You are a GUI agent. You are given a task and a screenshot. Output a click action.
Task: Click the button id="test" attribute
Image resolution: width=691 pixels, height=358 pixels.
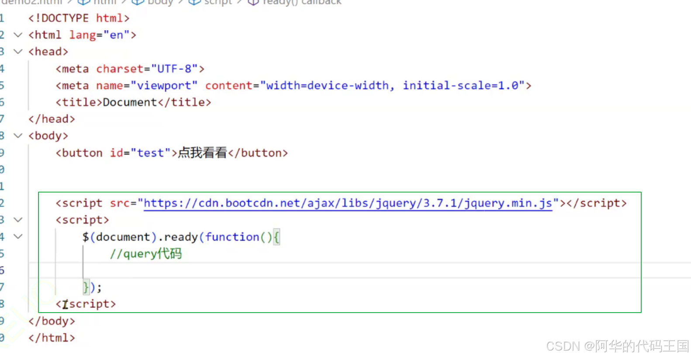[x=140, y=153]
